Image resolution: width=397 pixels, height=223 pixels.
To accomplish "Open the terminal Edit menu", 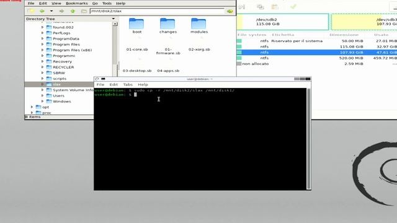I will point(114,84).
